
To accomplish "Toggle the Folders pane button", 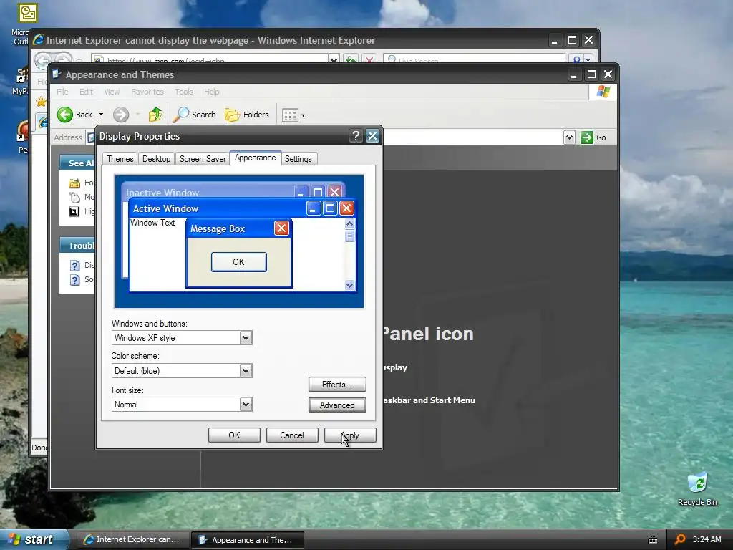I will 247,115.
